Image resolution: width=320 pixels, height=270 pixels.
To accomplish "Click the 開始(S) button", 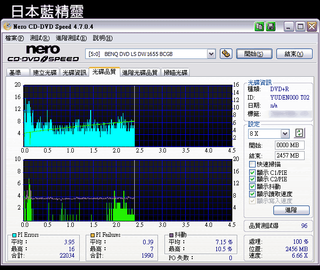I will [x=254, y=54].
